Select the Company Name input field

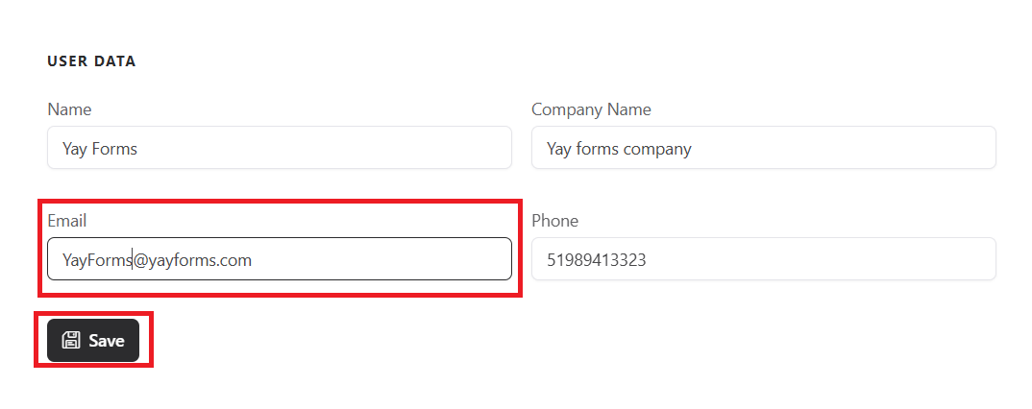(x=763, y=148)
